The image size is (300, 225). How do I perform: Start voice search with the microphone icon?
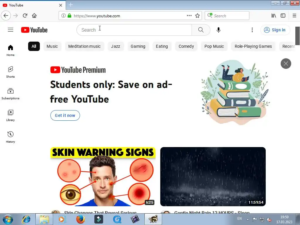coord(218,30)
